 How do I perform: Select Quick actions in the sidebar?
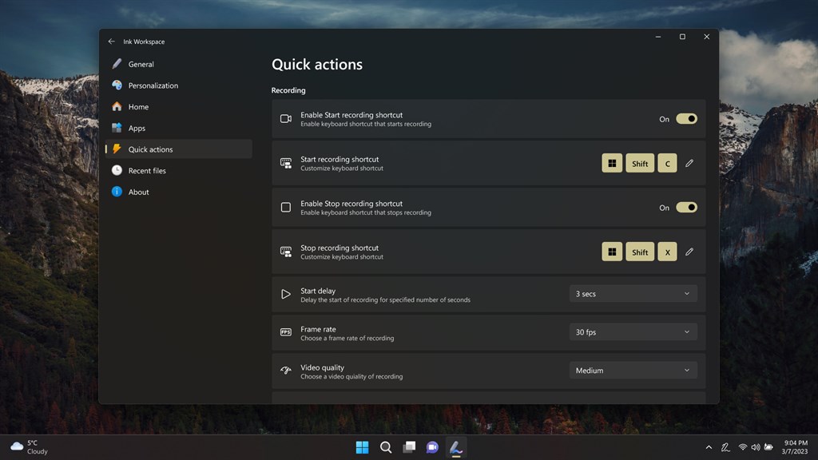coord(178,149)
